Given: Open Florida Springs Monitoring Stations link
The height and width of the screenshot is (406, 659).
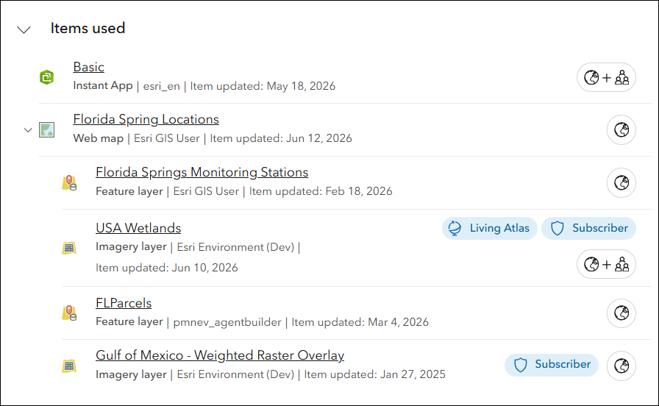Looking at the screenshot, I should click(x=202, y=172).
